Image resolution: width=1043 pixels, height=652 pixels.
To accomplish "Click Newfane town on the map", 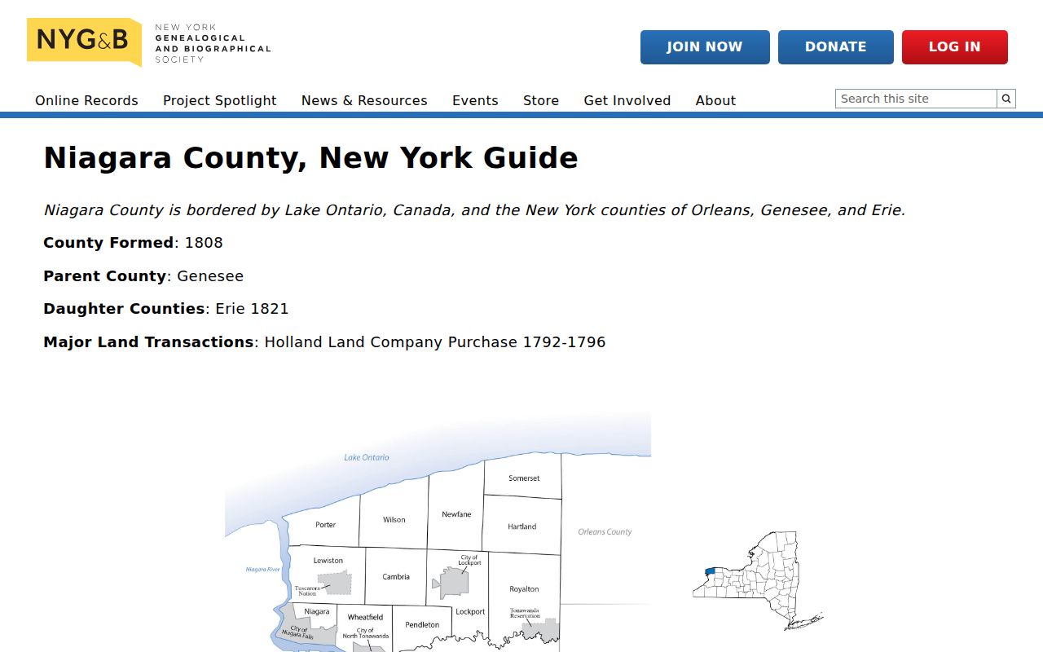I will (x=456, y=514).
